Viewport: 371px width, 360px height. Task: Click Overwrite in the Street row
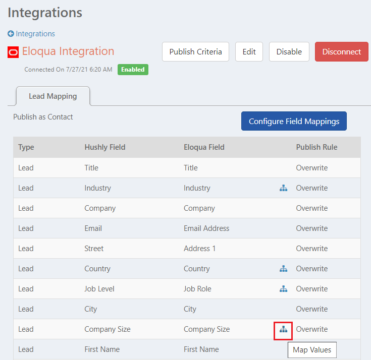coord(312,249)
